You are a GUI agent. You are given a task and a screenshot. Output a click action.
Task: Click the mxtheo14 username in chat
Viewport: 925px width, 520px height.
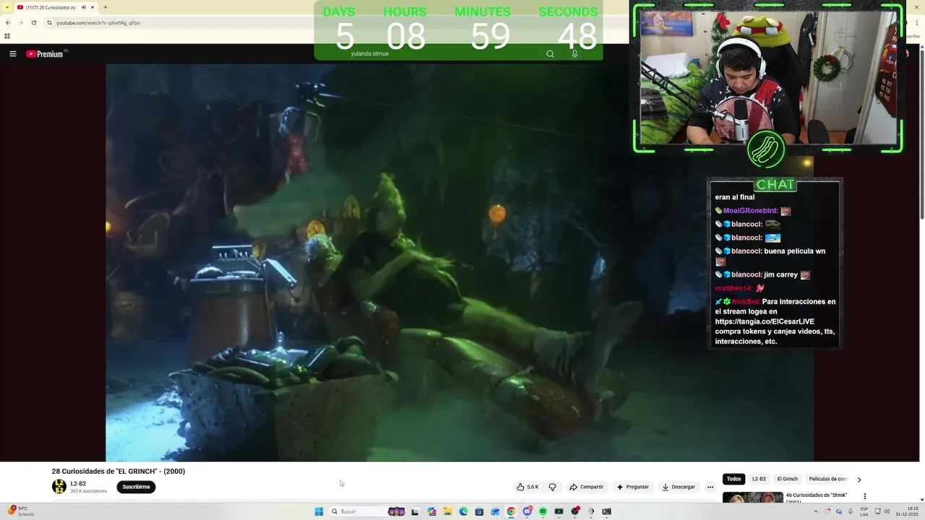point(733,288)
